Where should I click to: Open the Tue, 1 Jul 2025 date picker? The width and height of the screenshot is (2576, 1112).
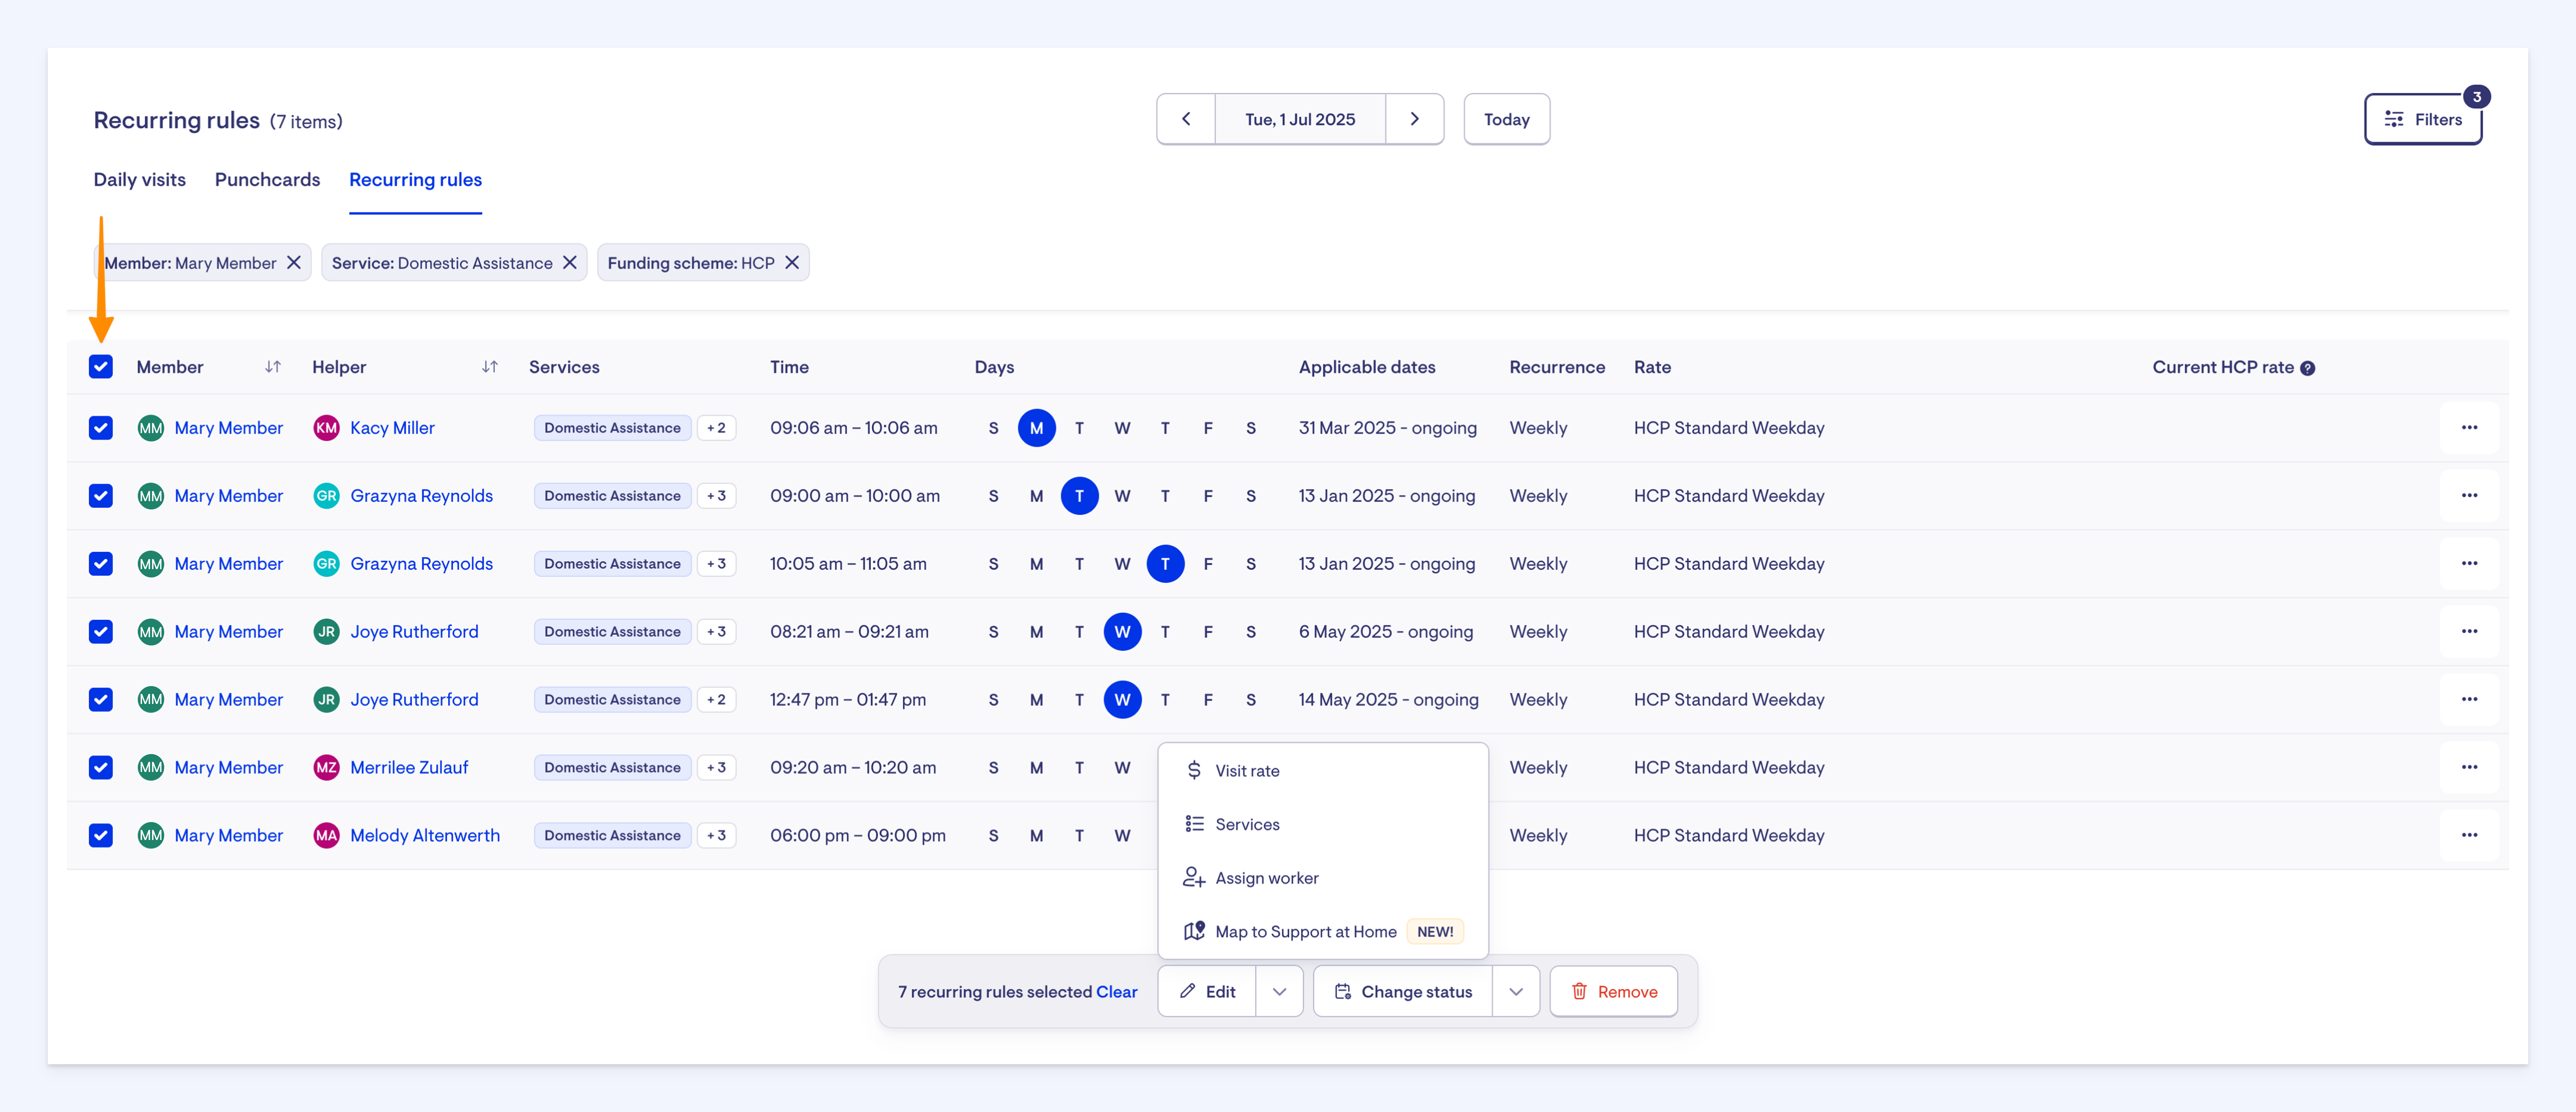pyautogui.click(x=1300, y=119)
